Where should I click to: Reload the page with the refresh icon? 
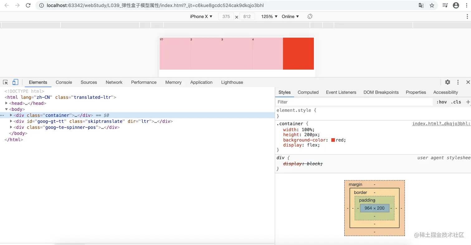point(28,5)
